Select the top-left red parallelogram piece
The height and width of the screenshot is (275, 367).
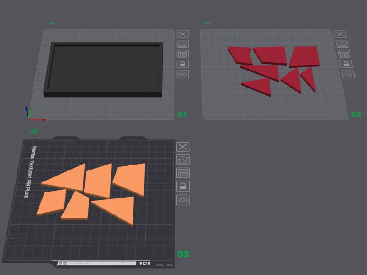tap(240, 55)
